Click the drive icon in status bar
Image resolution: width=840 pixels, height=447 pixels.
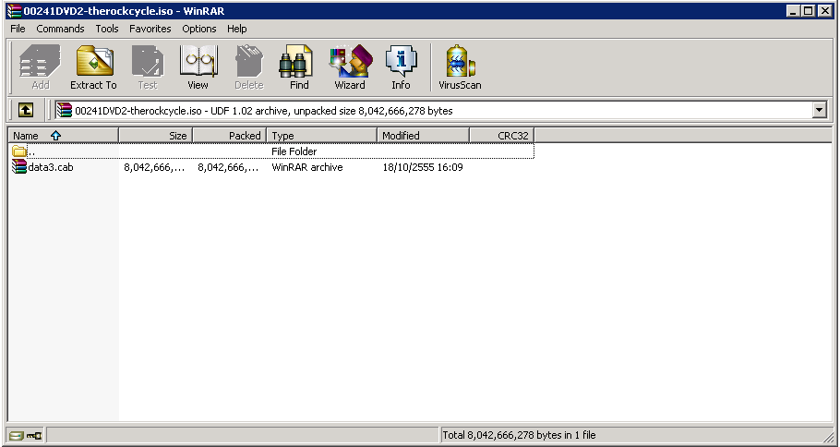(17, 435)
